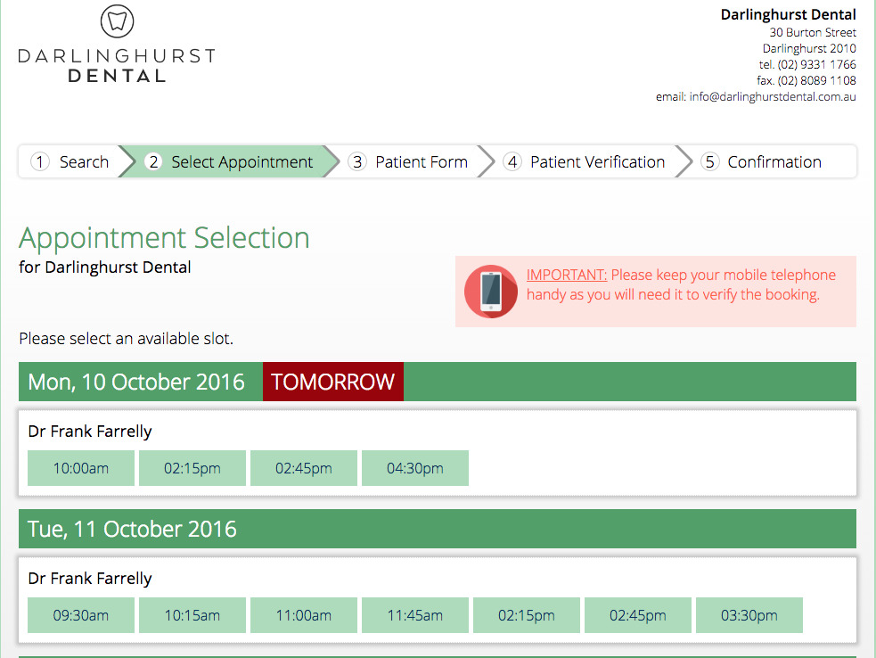876x658 pixels.
Task: Click Dr Frank Farrelly under Monday
Action: point(90,432)
